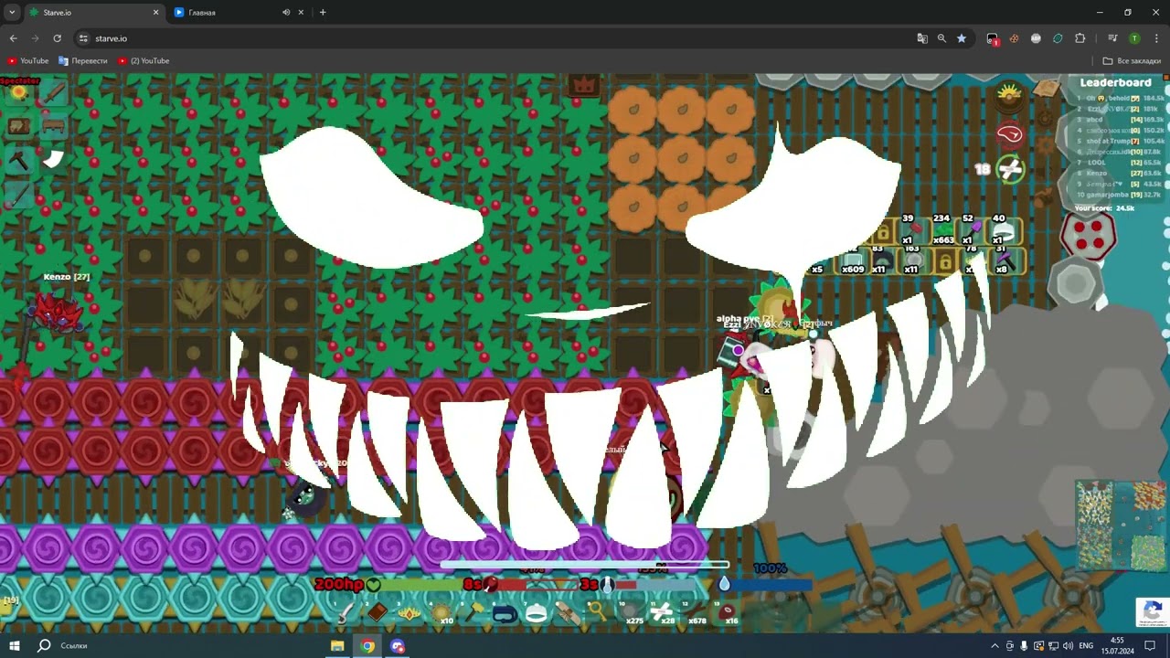Screen dimensions: 1170x658
Task: Take the white cap from chest slot 40
Action: (1004, 232)
